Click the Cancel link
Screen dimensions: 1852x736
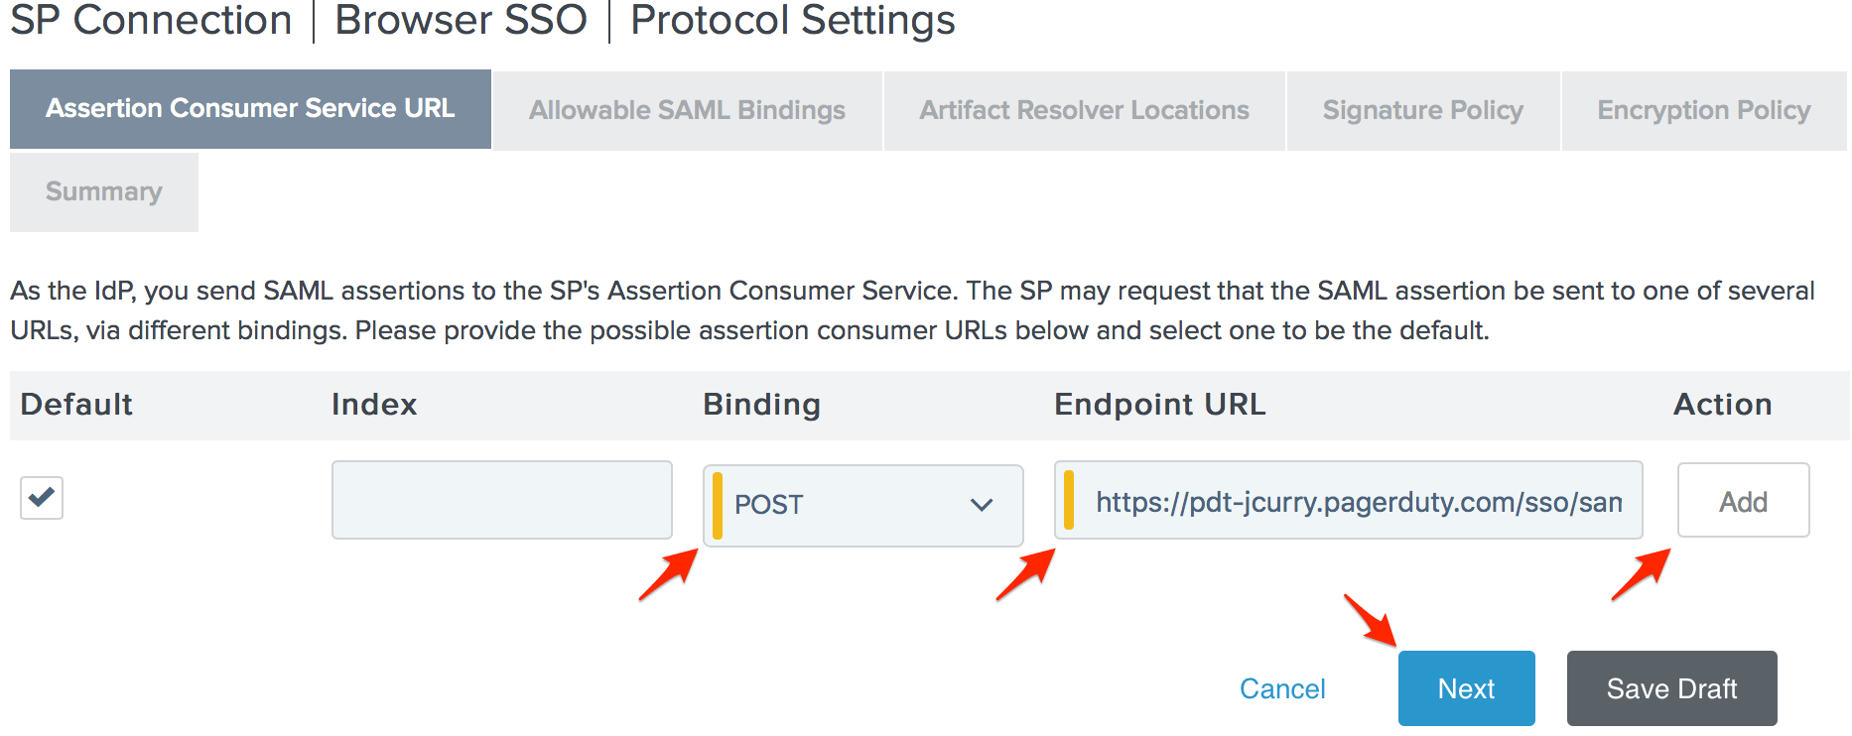coord(1282,688)
